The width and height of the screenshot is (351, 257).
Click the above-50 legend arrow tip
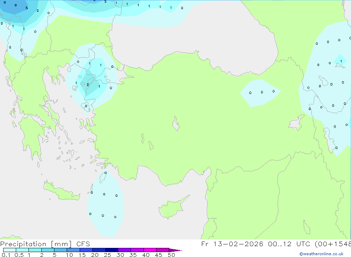coord(175,250)
